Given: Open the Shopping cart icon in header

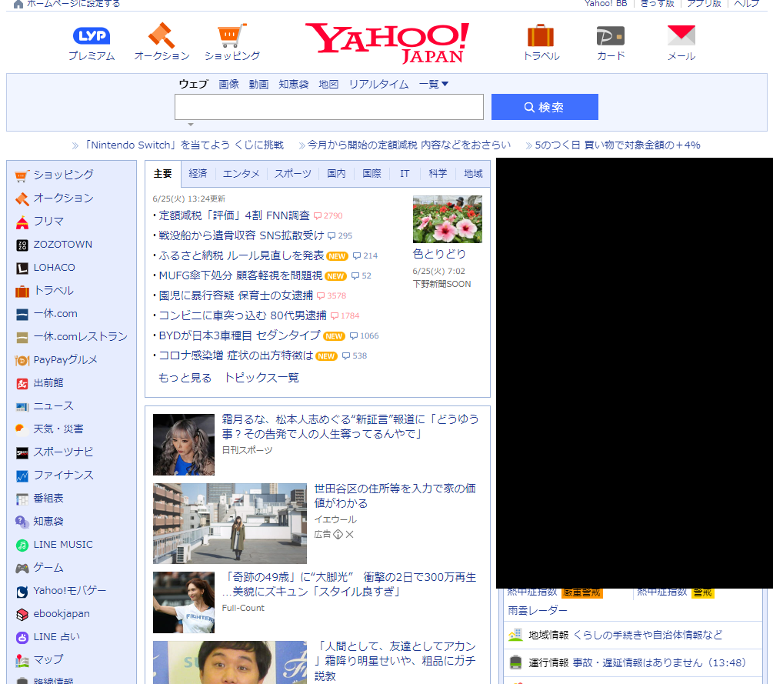Looking at the screenshot, I should point(232,35).
